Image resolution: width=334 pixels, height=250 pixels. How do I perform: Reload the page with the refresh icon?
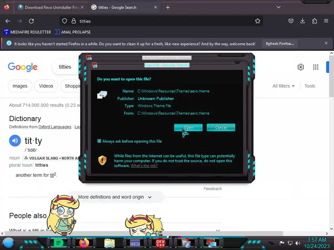(x=31, y=21)
